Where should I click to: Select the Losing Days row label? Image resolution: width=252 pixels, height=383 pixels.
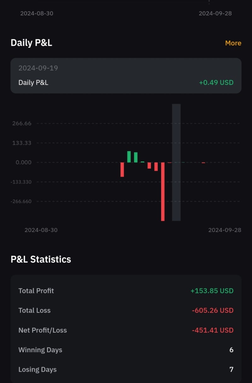tap(37, 369)
